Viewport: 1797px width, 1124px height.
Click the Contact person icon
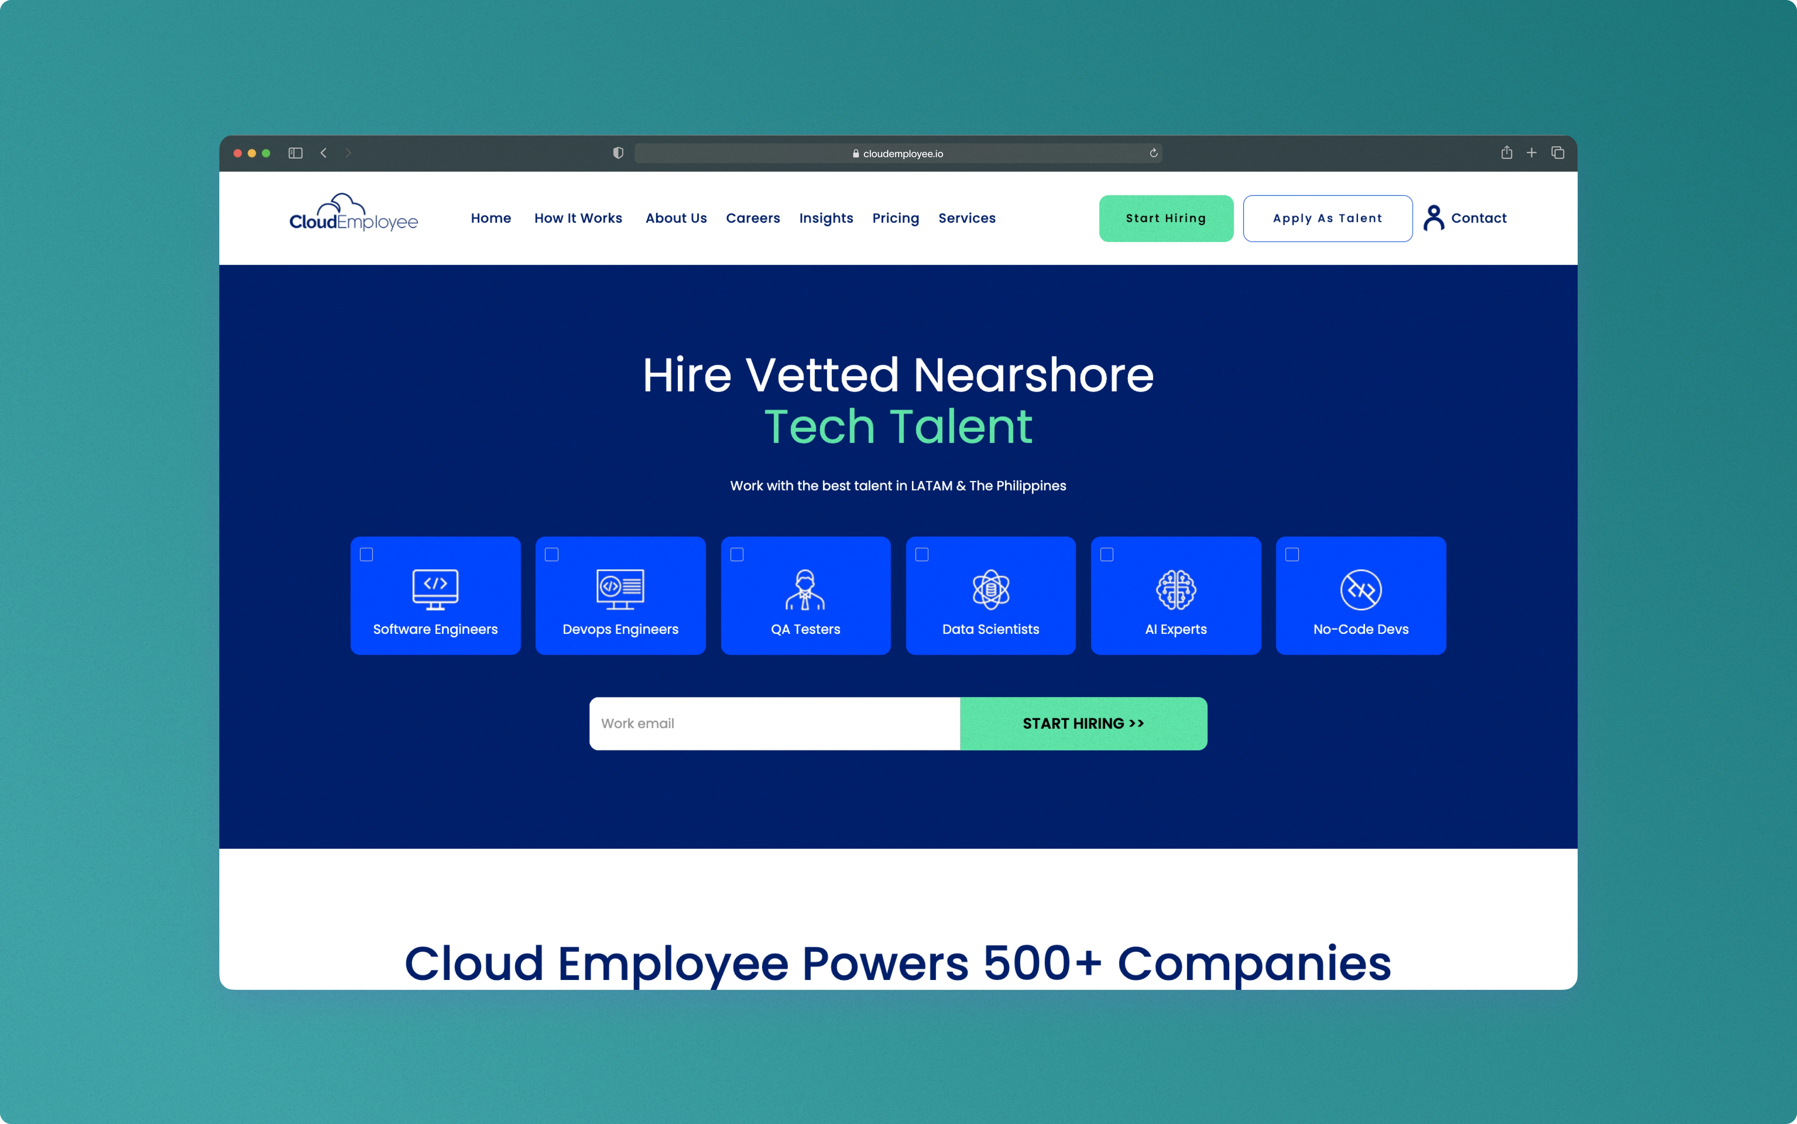(1434, 218)
